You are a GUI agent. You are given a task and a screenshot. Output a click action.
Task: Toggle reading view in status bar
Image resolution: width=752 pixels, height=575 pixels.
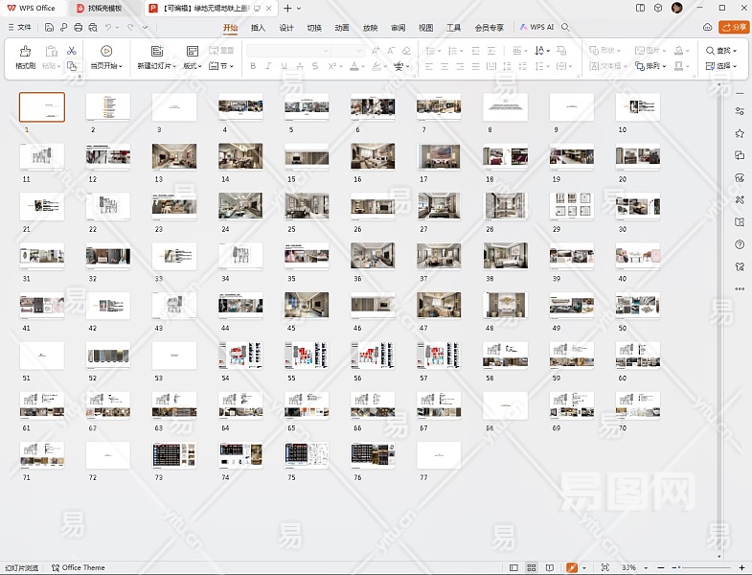tap(551, 568)
